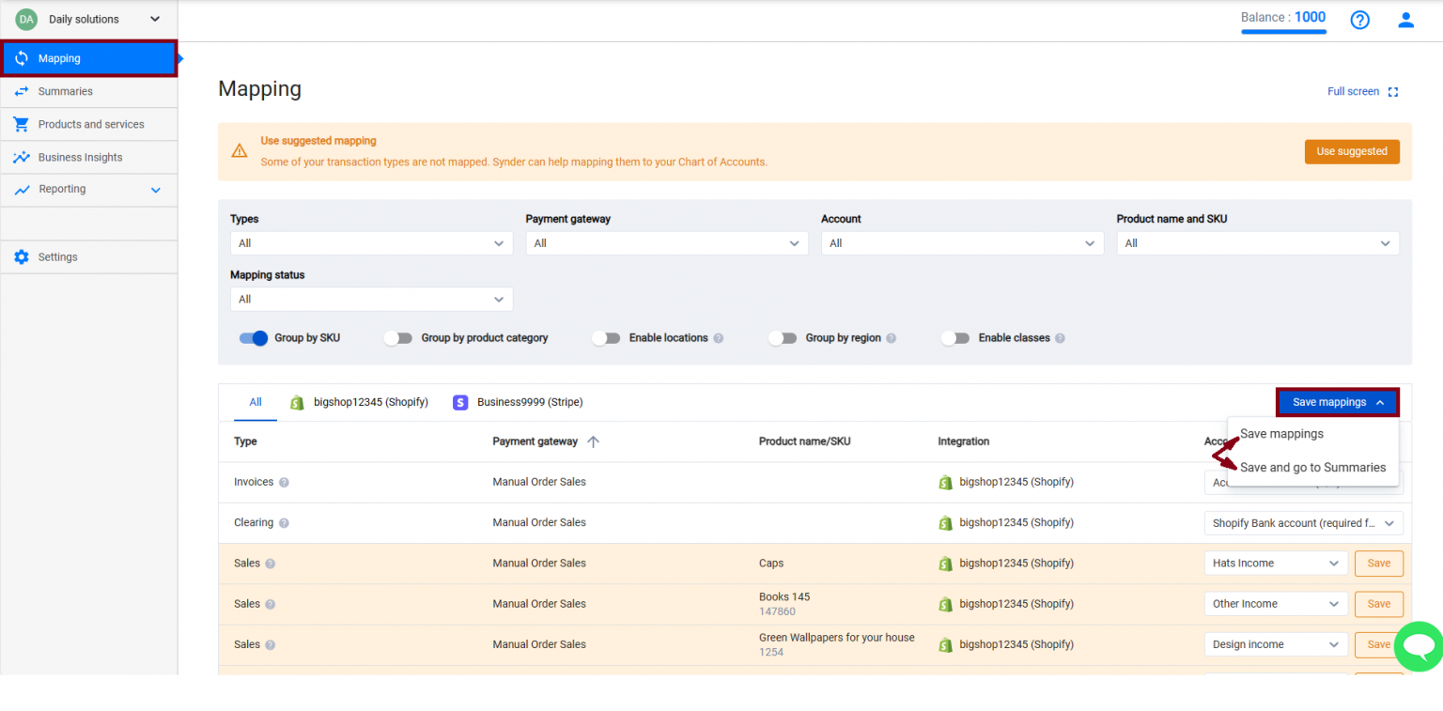
Task: Click the Mapping sync icon in the sidebar
Action: tap(21, 57)
